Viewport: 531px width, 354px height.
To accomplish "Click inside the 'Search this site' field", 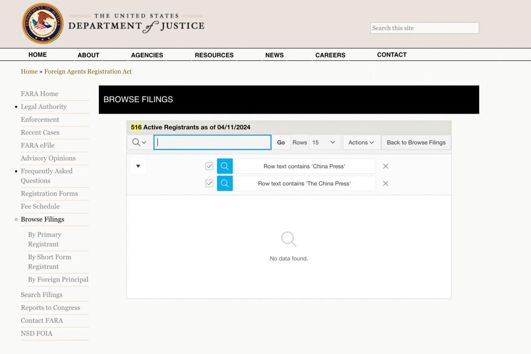I will [x=424, y=28].
